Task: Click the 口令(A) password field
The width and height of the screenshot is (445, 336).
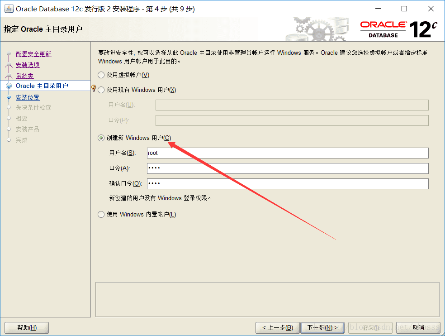Action: coord(288,168)
